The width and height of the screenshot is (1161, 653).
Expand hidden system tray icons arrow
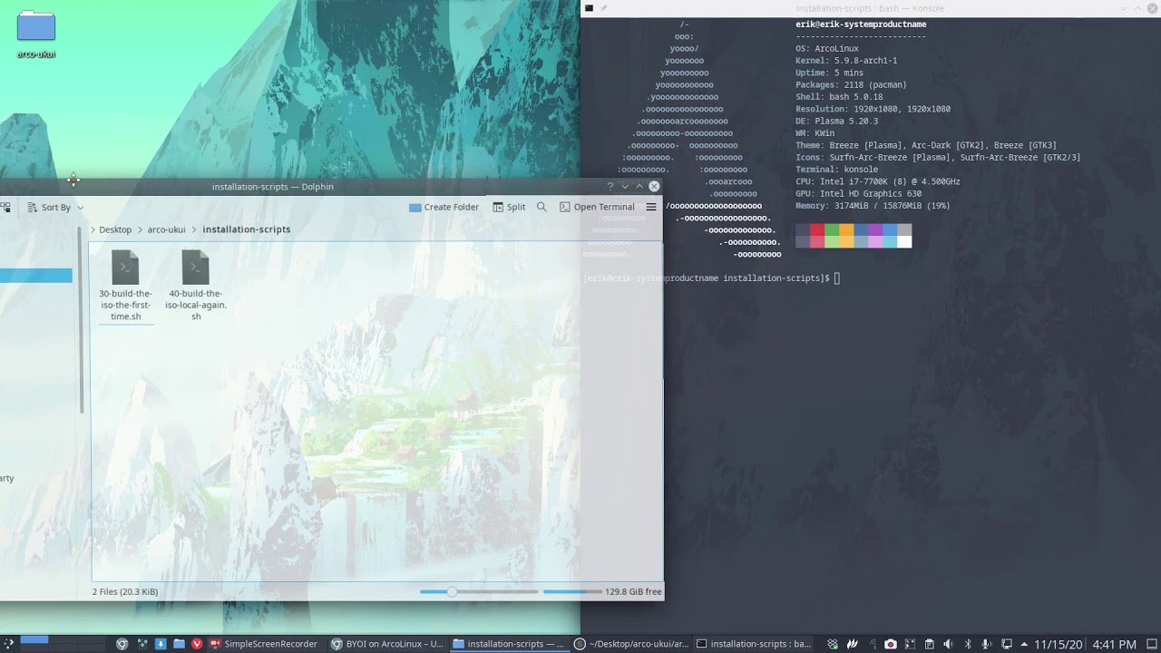[1024, 644]
